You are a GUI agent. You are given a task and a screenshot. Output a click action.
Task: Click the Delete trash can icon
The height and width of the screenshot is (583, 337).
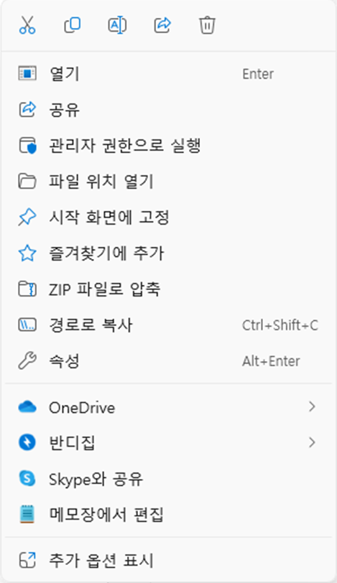[207, 25]
